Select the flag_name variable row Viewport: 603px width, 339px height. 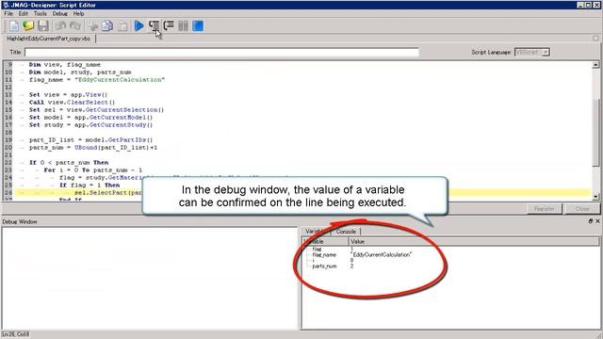pos(324,255)
